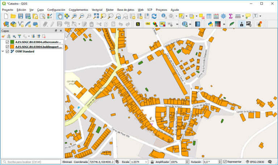Float the Capas panel with undock button
The image size is (278, 165).
click(56, 31)
